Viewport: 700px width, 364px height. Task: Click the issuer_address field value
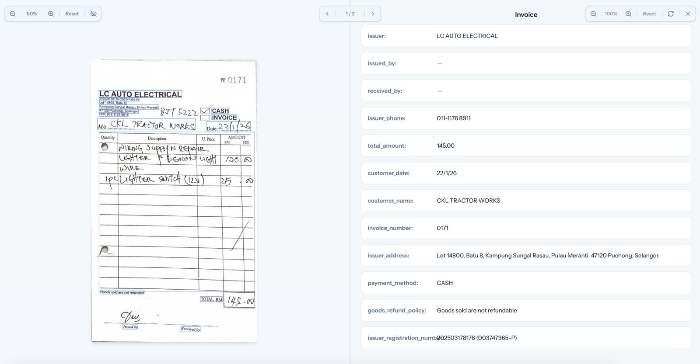point(547,256)
